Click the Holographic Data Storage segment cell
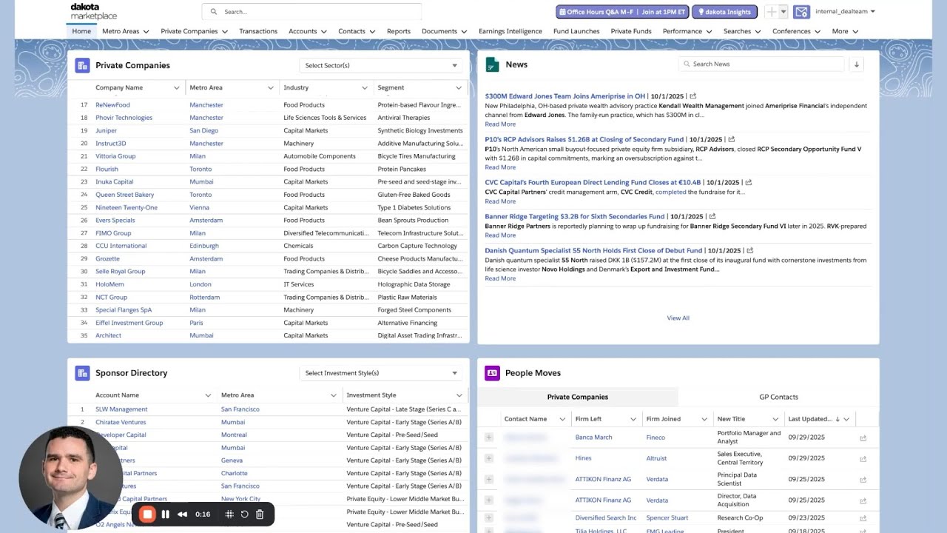947x533 pixels. click(414, 284)
